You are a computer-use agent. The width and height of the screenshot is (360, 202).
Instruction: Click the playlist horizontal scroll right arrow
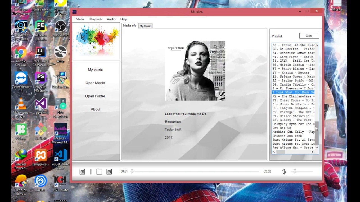pyautogui.click(x=312, y=152)
